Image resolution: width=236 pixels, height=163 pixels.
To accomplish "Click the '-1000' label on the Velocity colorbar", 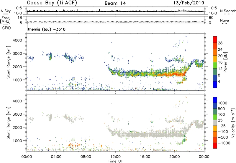I will [x=224, y=143].
